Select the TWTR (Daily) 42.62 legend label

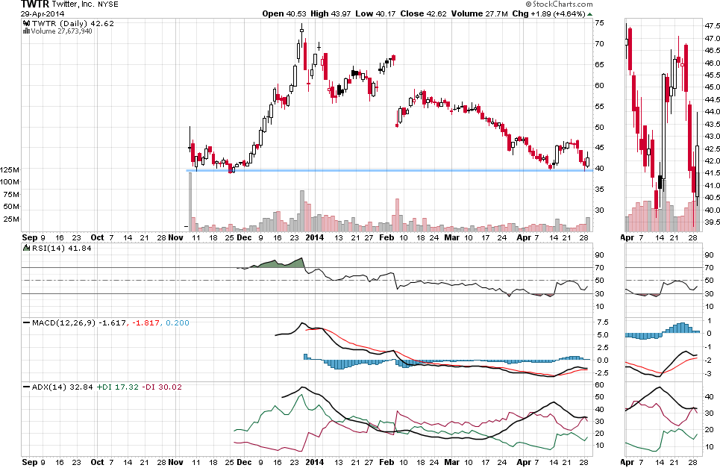(x=72, y=23)
